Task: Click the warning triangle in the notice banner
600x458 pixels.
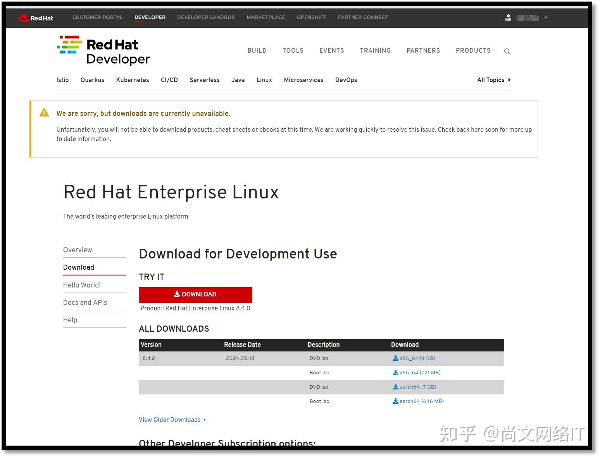Action: pyautogui.click(x=44, y=113)
